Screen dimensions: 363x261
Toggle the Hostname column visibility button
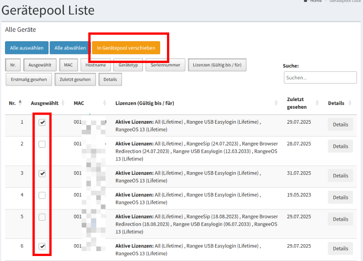click(x=95, y=65)
